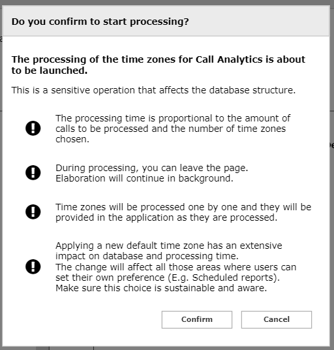
Task: Click the alert icon beside 'Time zones will be processed'
Action: tap(33, 212)
